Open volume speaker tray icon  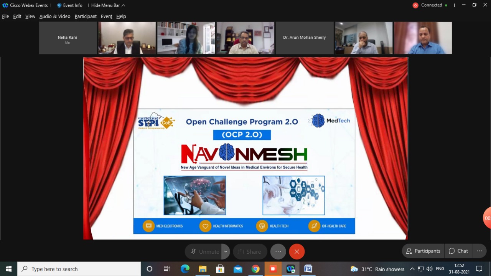coord(429,269)
